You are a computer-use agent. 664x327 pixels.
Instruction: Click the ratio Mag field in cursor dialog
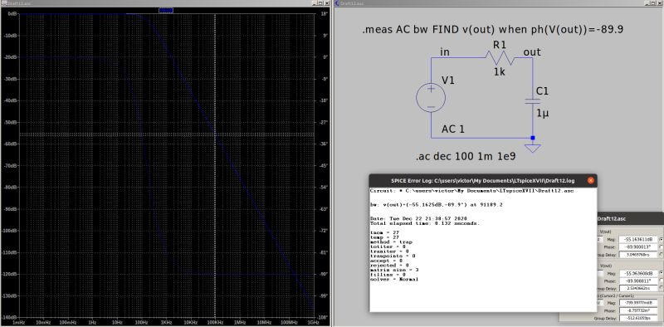click(x=638, y=302)
